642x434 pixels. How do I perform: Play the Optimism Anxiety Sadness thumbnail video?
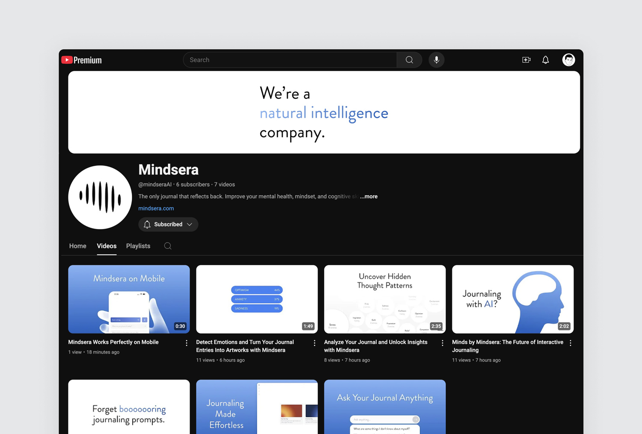click(257, 299)
